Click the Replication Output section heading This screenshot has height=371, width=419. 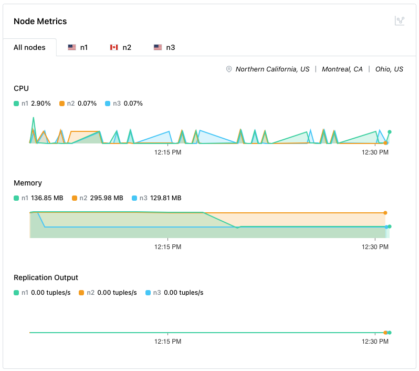click(x=46, y=277)
